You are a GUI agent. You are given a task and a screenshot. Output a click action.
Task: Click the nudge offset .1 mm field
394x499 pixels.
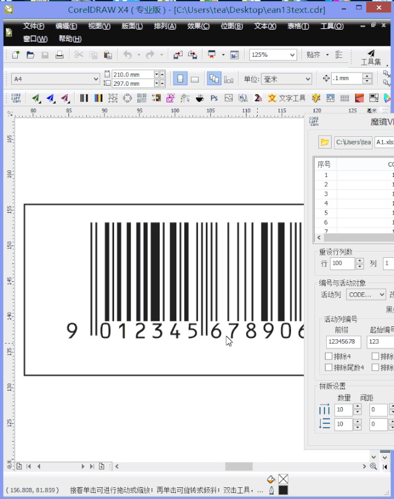[347, 78]
